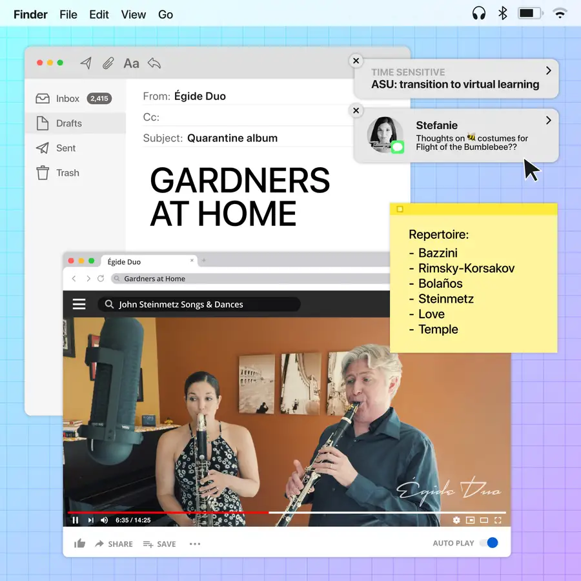
Task: Open the Aa text formatting option
Action: coord(131,63)
